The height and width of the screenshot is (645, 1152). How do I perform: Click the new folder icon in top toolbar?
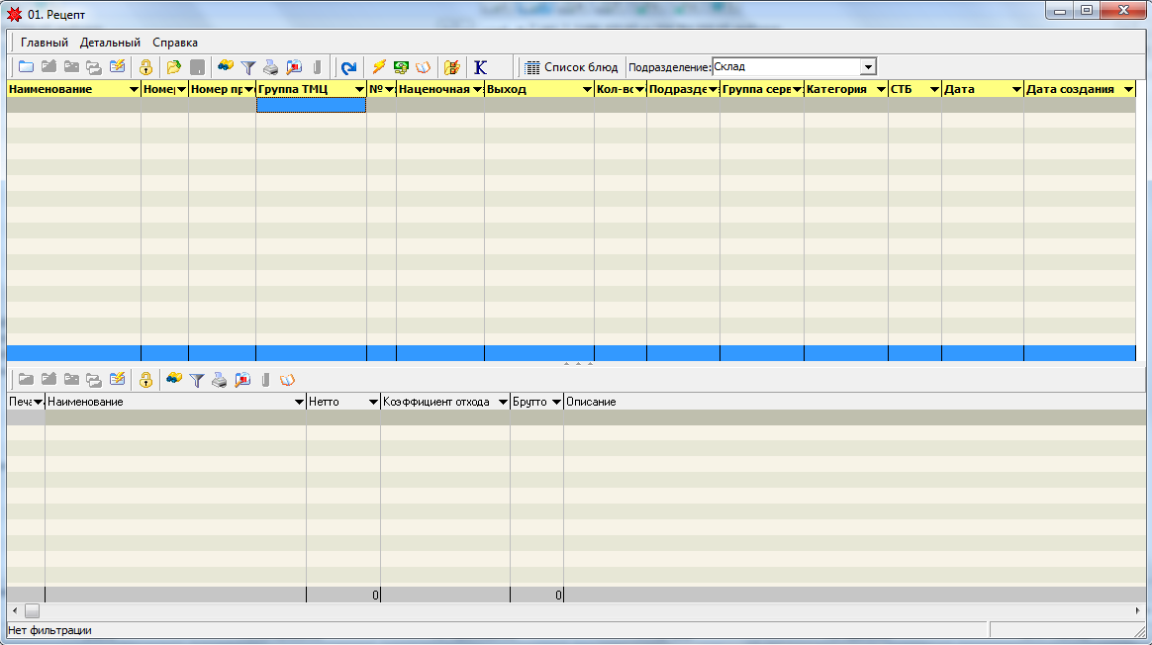tap(26, 67)
